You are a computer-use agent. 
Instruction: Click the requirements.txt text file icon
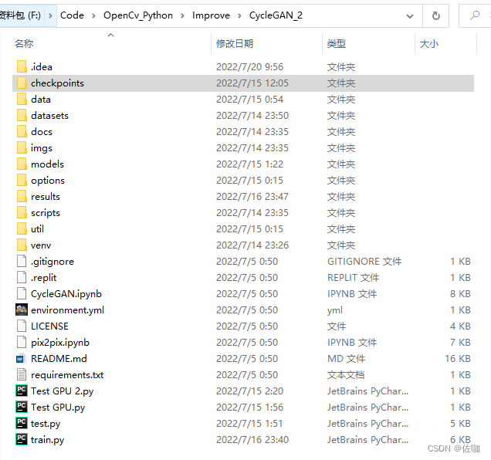tap(22, 375)
